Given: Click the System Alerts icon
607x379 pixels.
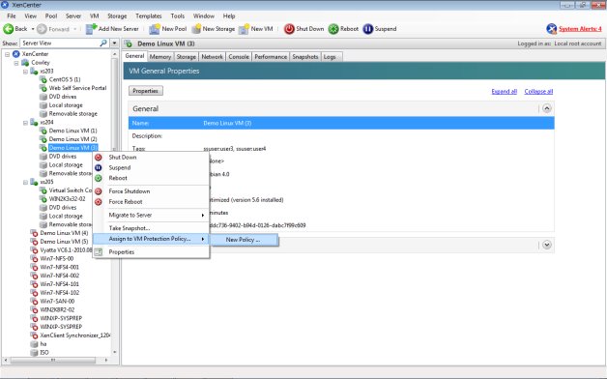Looking at the screenshot, I should pyautogui.click(x=551, y=29).
